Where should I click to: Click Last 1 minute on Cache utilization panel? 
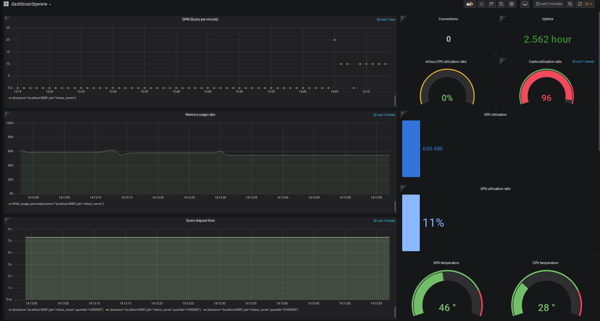(x=583, y=62)
